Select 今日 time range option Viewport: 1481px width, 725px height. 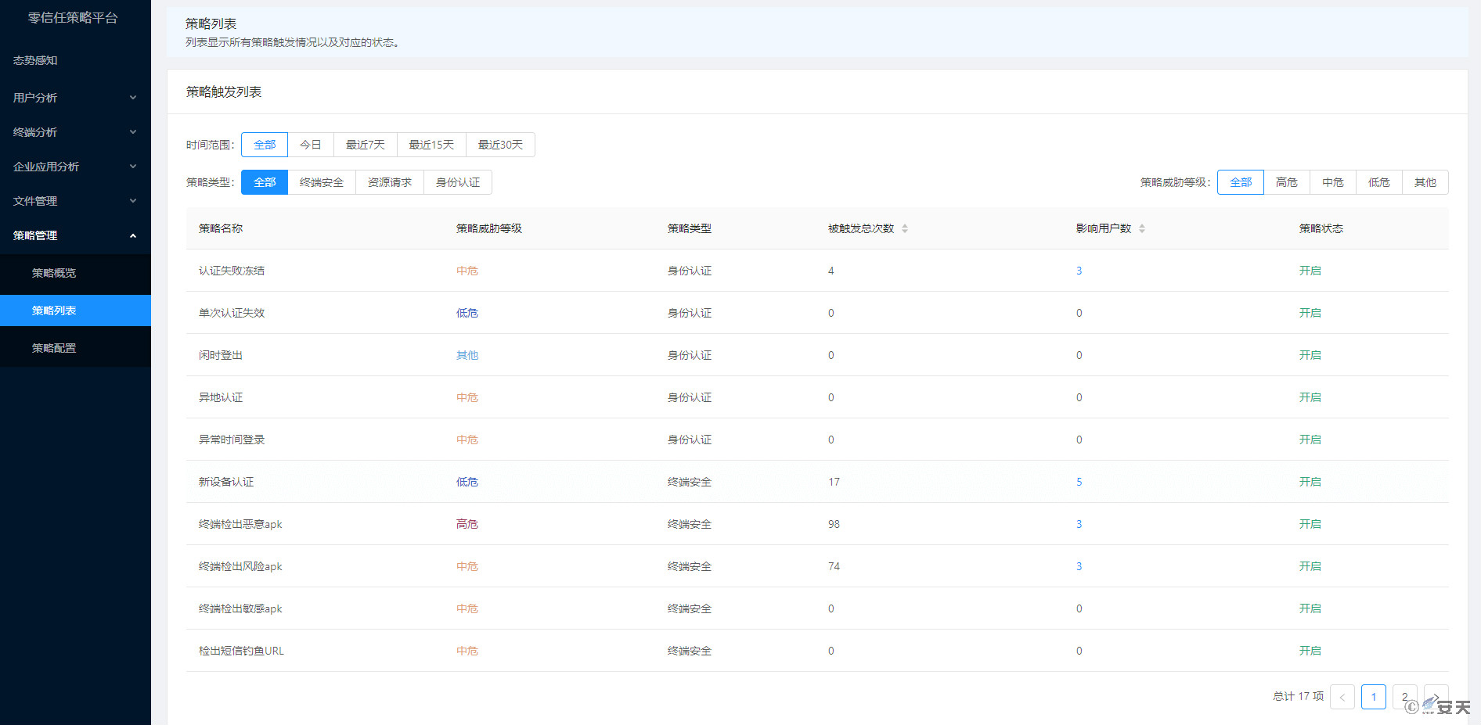pos(311,145)
